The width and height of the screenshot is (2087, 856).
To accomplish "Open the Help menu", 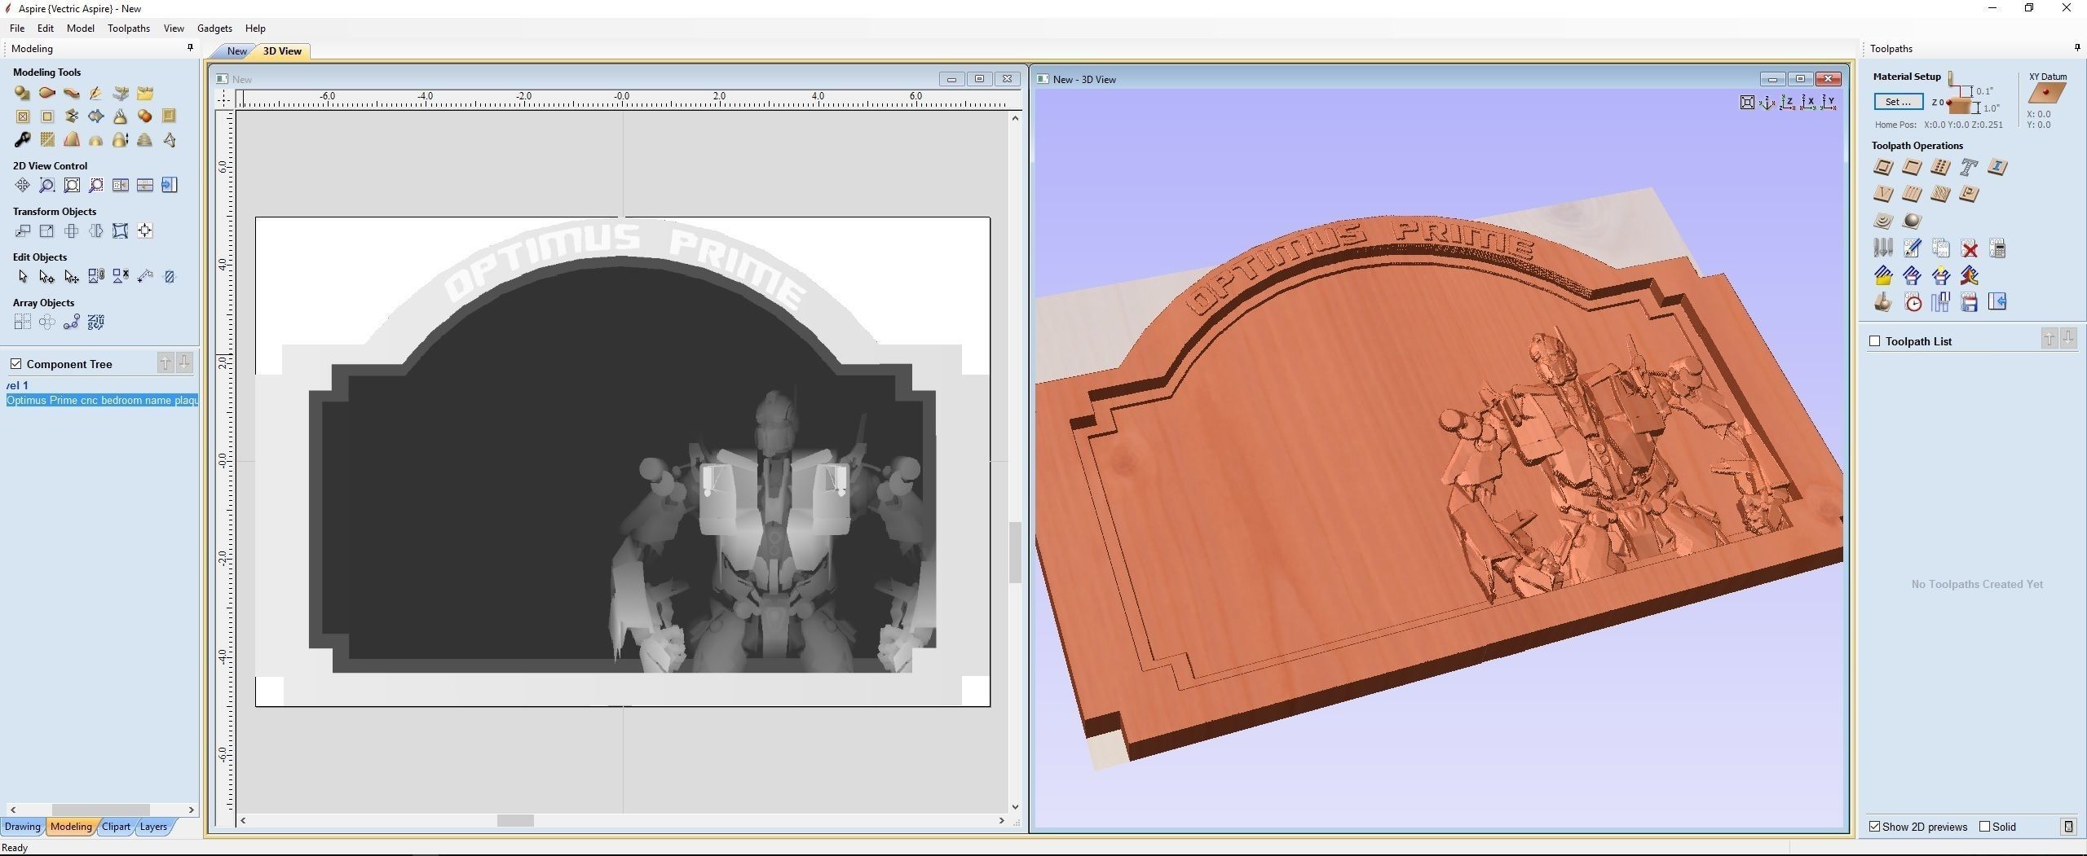I will (255, 29).
